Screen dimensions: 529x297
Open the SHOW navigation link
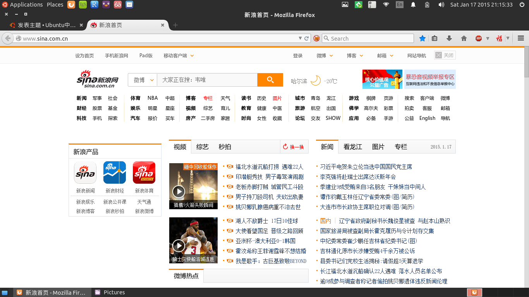[x=333, y=118]
